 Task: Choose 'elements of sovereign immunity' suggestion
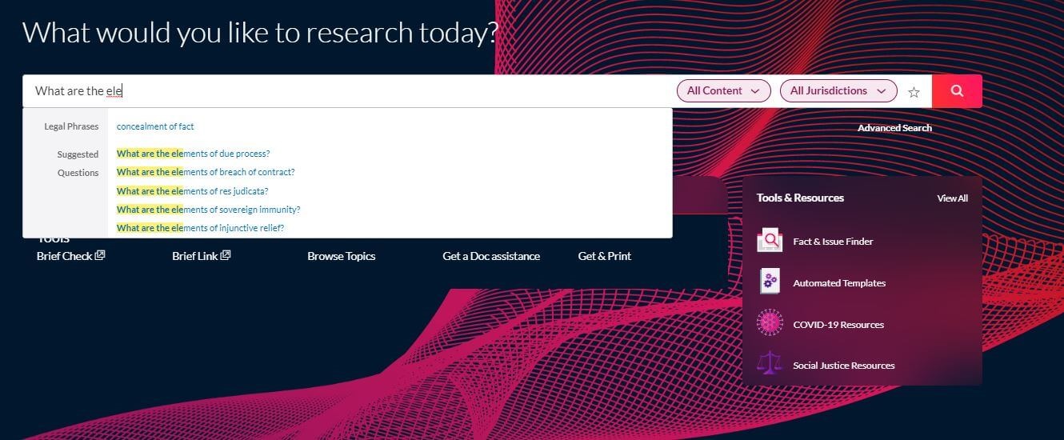[x=208, y=210]
